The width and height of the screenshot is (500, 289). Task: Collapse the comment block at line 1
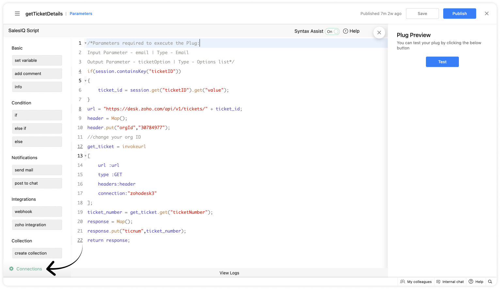(x=86, y=43)
